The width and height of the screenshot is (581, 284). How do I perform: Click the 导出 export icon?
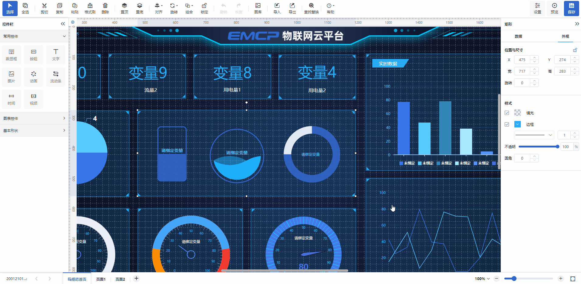[292, 8]
